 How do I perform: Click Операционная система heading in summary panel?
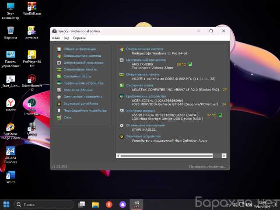click(145, 49)
